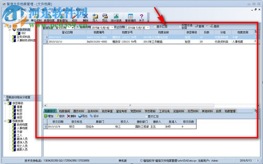The height and width of the screenshot is (164, 263).
Task: Open 统计报表 statistics report icon
Action: coord(116,16)
